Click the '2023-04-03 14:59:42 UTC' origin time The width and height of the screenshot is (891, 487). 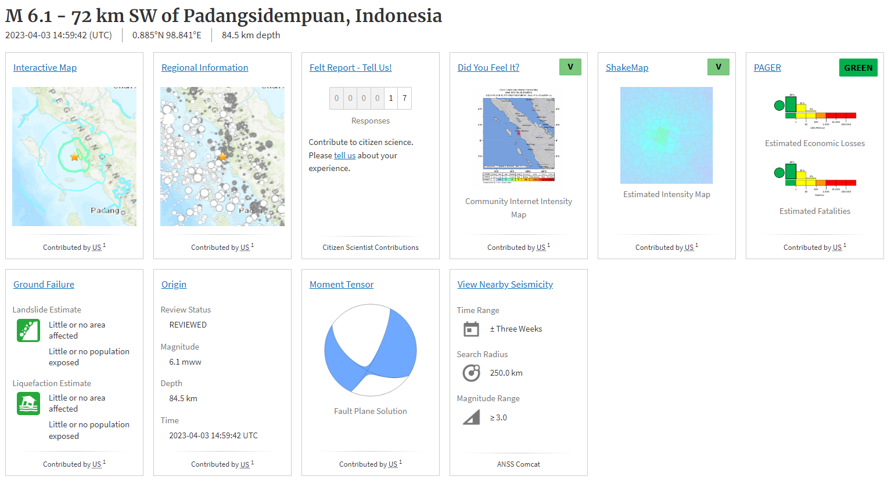click(213, 436)
